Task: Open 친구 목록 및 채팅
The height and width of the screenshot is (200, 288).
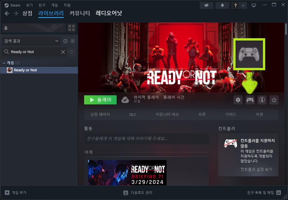Action: click(x=264, y=193)
